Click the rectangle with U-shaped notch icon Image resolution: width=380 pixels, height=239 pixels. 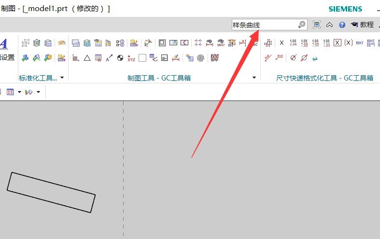coord(173,43)
